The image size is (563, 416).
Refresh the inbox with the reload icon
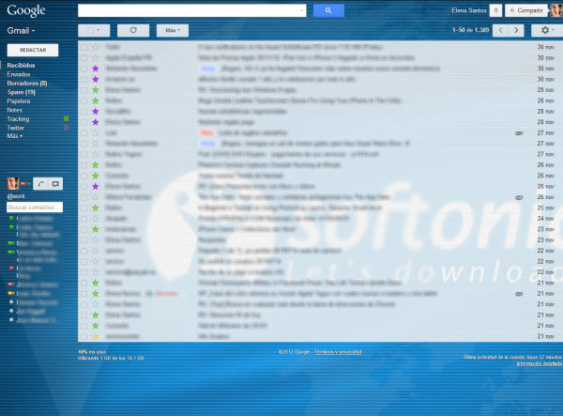(133, 30)
